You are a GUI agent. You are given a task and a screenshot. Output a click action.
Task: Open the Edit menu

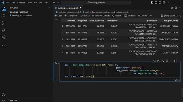[13, 3]
